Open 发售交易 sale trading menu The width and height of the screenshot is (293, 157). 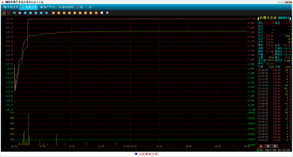click(x=29, y=7)
